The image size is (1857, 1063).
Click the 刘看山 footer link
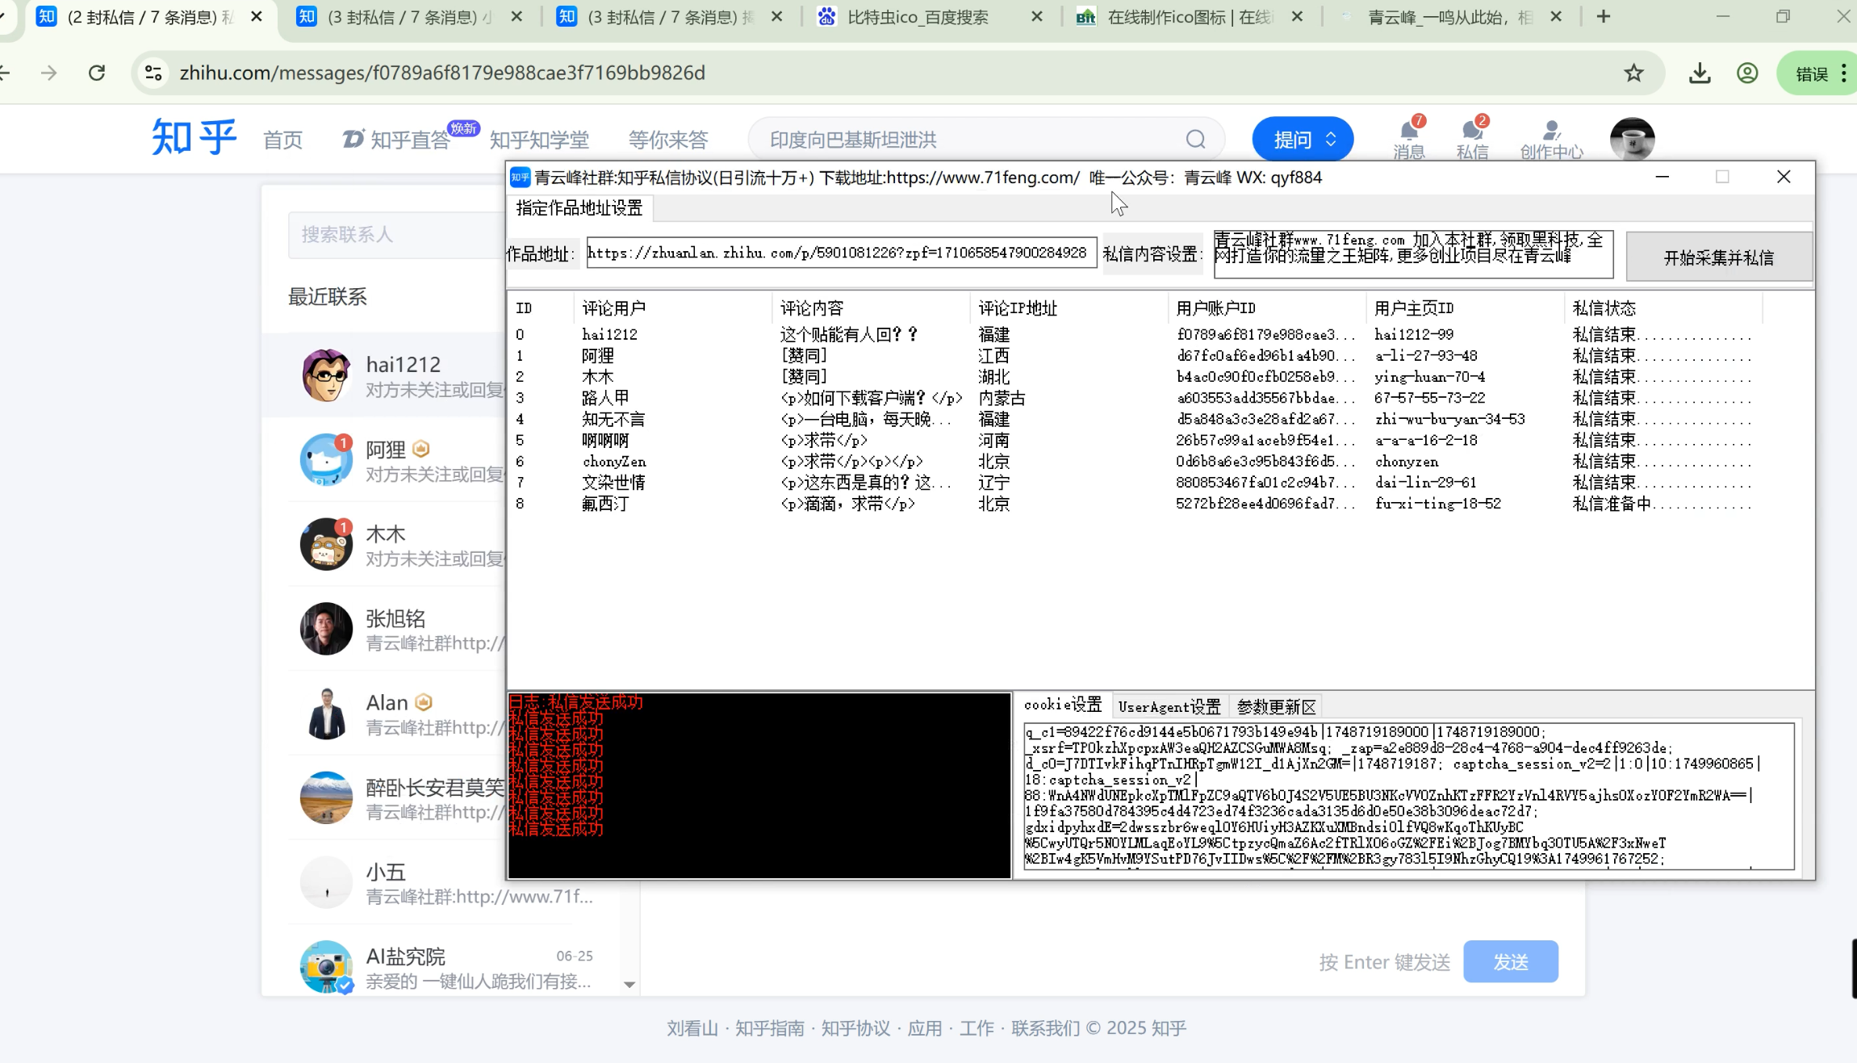click(x=692, y=1028)
